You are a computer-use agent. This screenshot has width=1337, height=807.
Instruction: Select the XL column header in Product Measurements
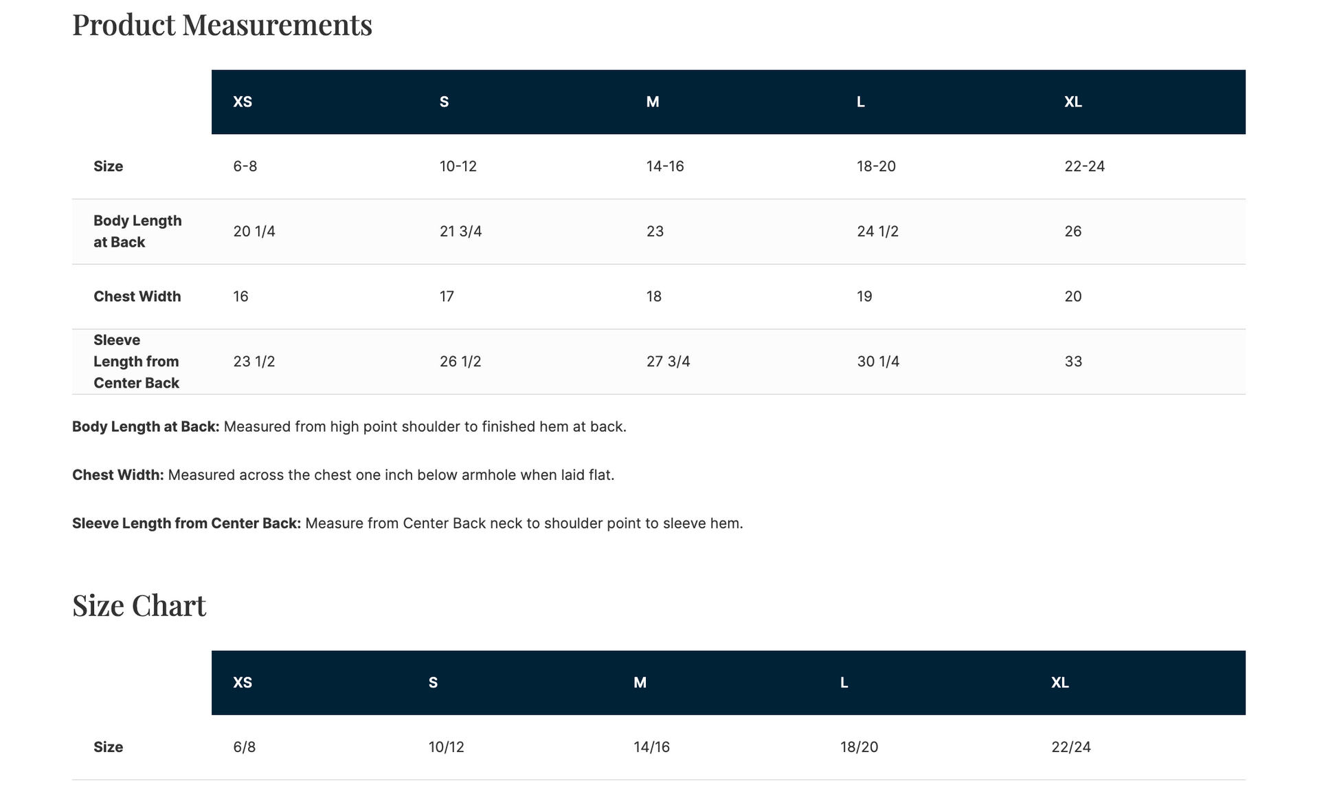(1073, 102)
